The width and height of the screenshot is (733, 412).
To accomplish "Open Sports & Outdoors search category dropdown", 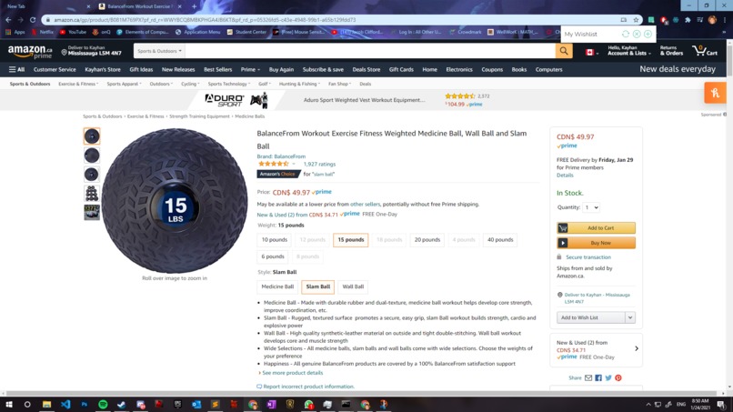I will click(x=159, y=51).
